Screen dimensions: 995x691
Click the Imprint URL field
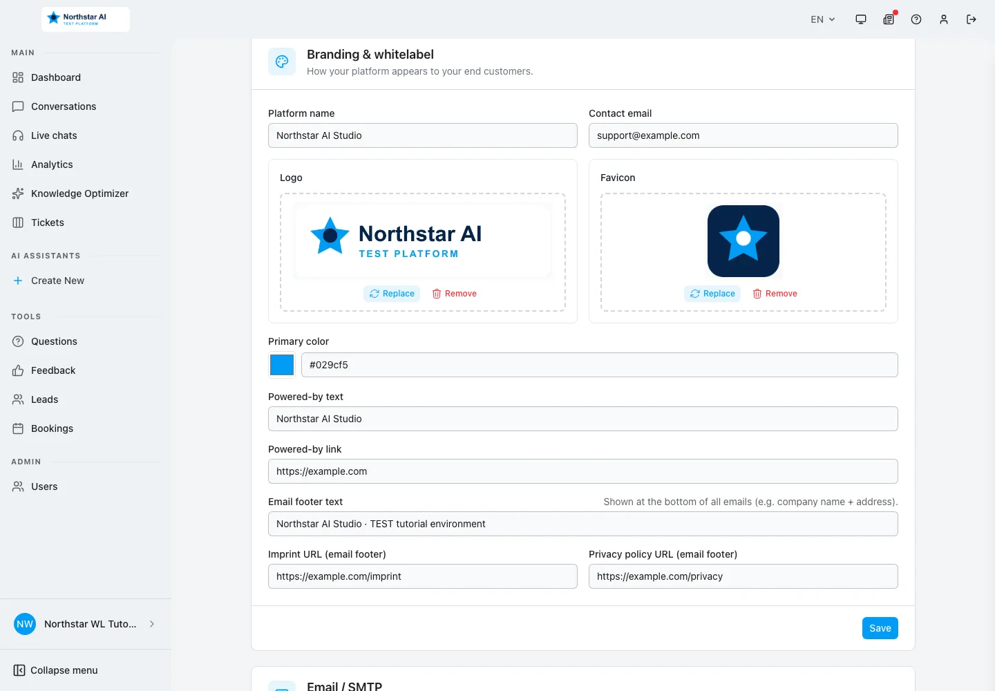click(423, 576)
